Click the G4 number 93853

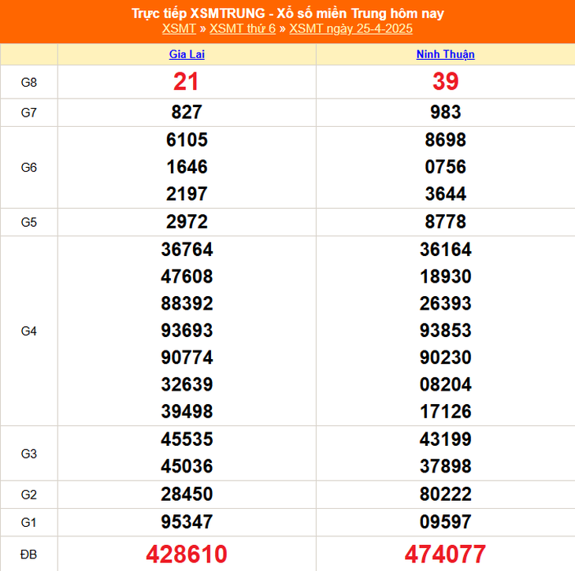coord(445,331)
